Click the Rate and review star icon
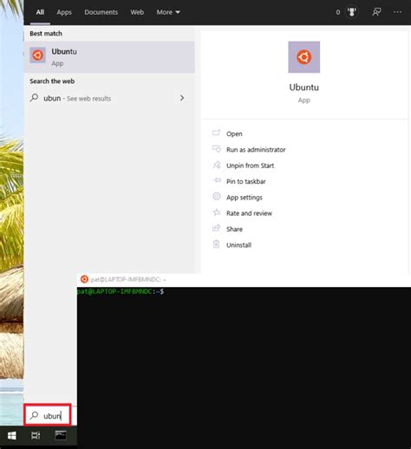The width and height of the screenshot is (411, 449). pyautogui.click(x=217, y=212)
